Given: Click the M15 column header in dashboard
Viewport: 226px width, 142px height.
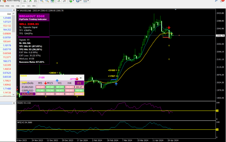Looking at the screenshot, I should [50, 83].
